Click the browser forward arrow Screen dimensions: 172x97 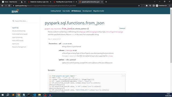(x=6, y=6)
